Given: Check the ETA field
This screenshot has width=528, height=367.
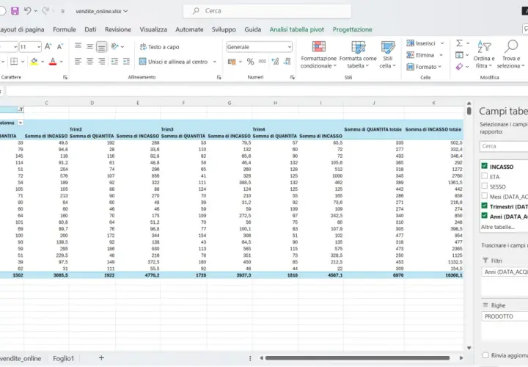Looking at the screenshot, I should 485,176.
